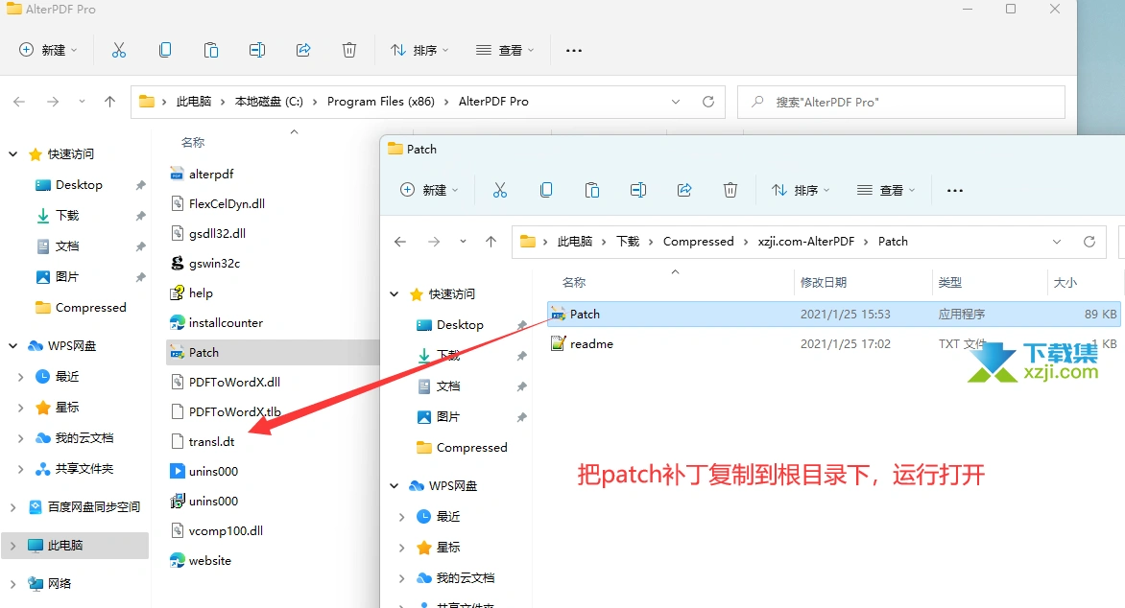The image size is (1125, 608).
Task: Select PDFToWordX.dll file
Action: tap(225, 382)
